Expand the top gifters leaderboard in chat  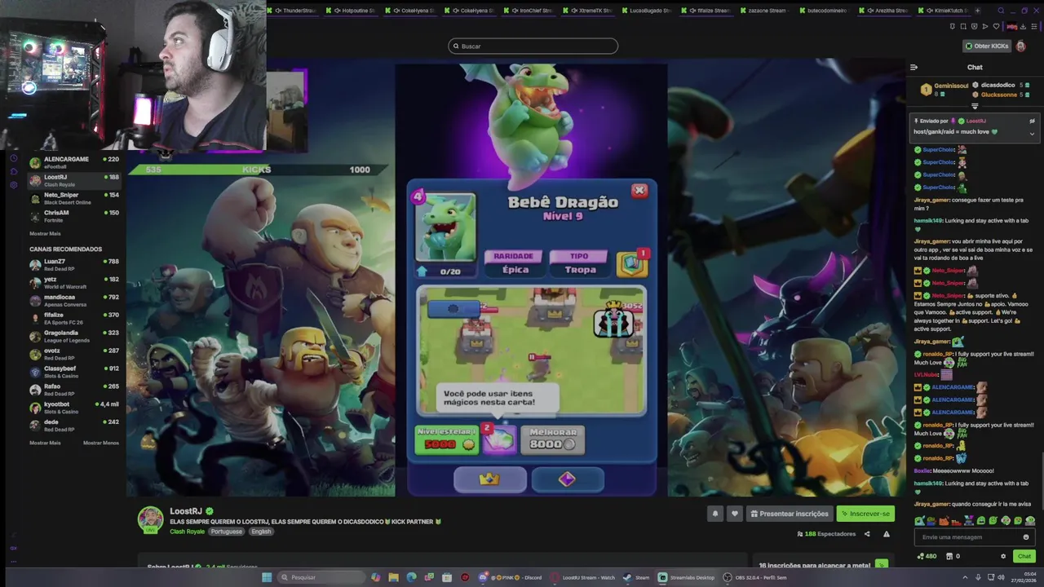[x=975, y=106]
